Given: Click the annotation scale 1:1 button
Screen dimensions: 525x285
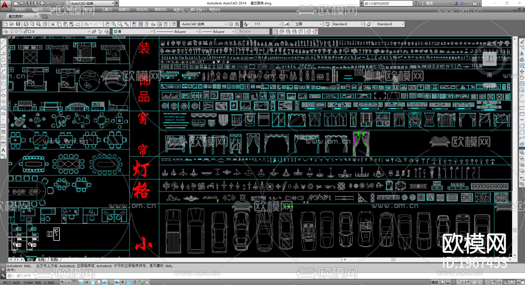Looking at the screenshot, I should tap(463, 282).
